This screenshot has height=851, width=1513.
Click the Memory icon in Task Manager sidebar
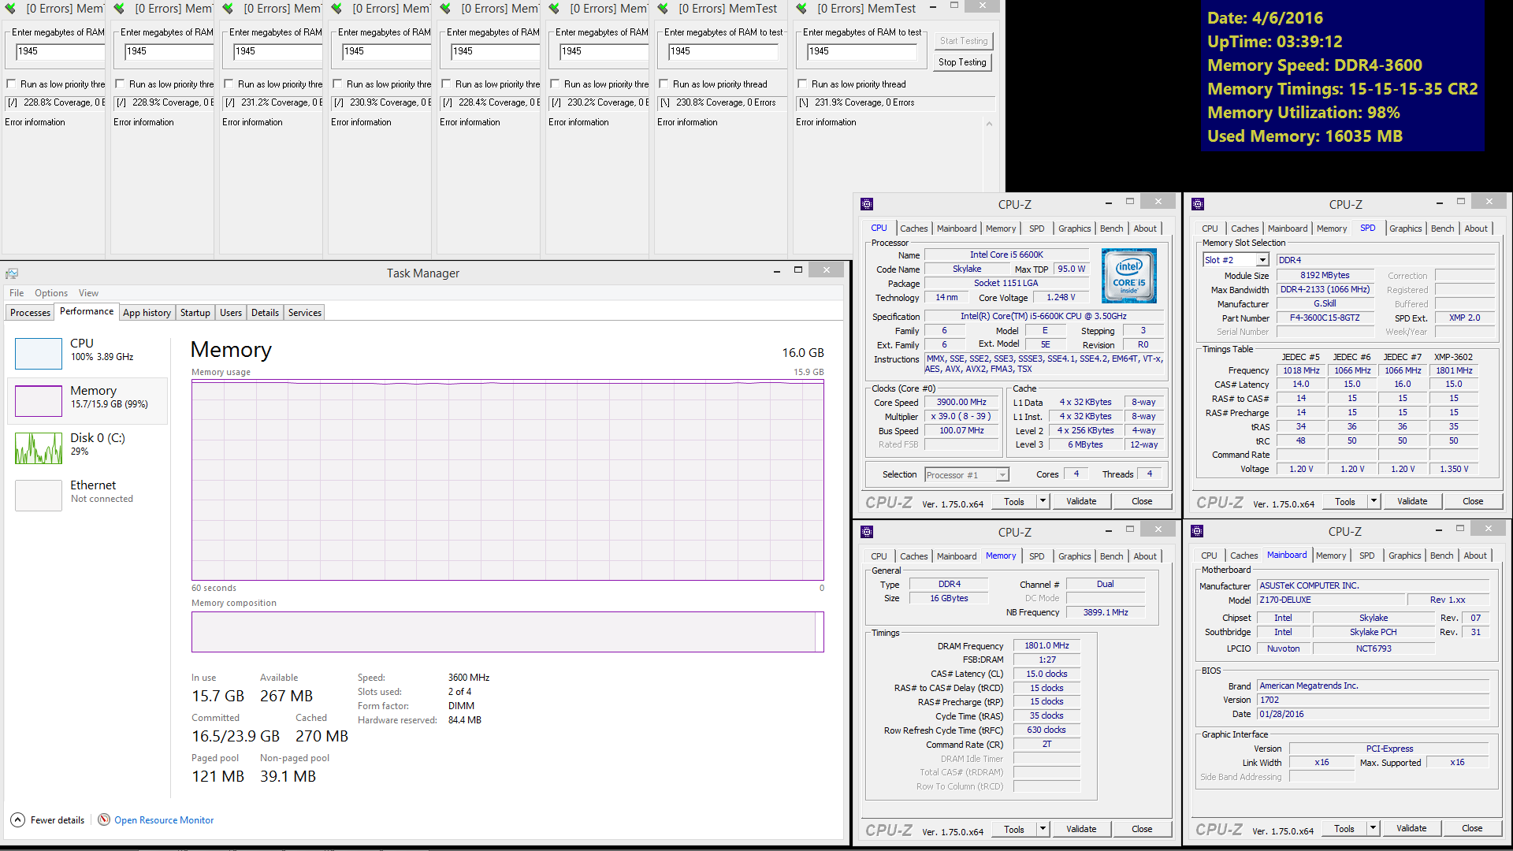pyautogui.click(x=36, y=398)
